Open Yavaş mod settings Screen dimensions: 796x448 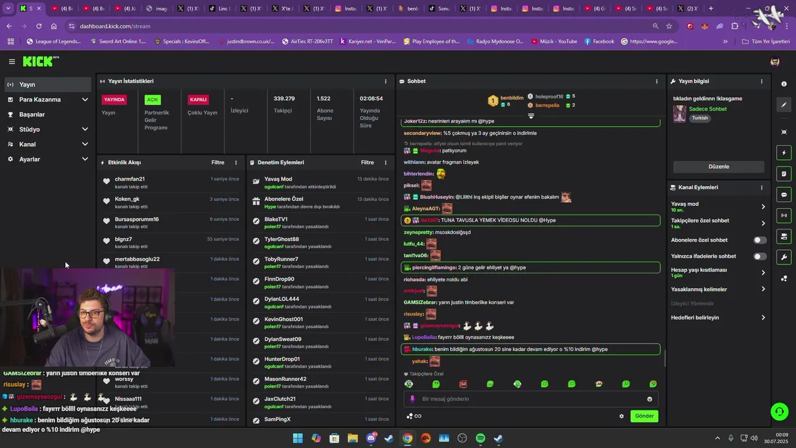coord(718,207)
